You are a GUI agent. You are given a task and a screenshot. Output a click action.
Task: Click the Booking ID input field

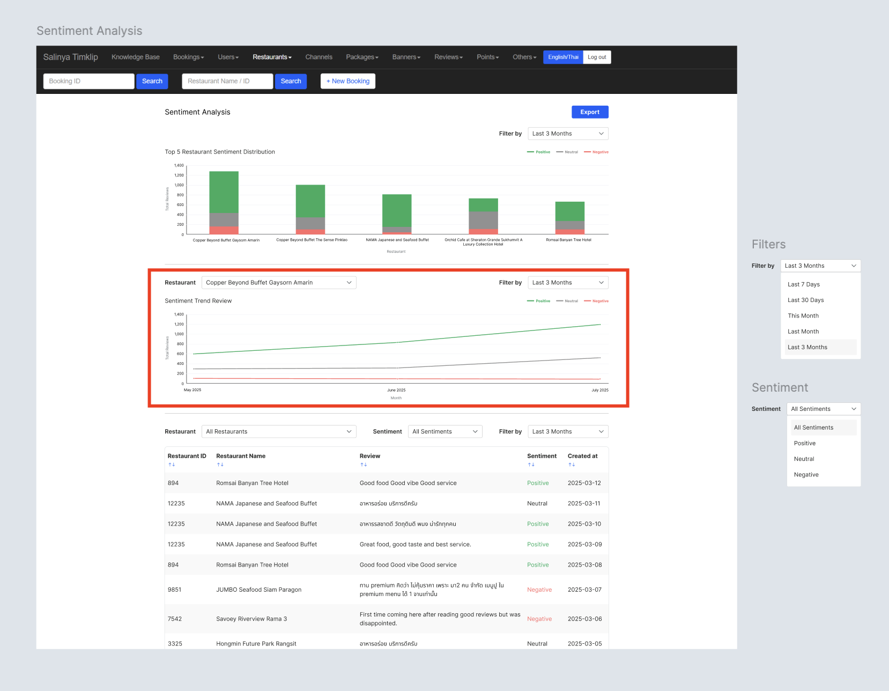coord(88,82)
